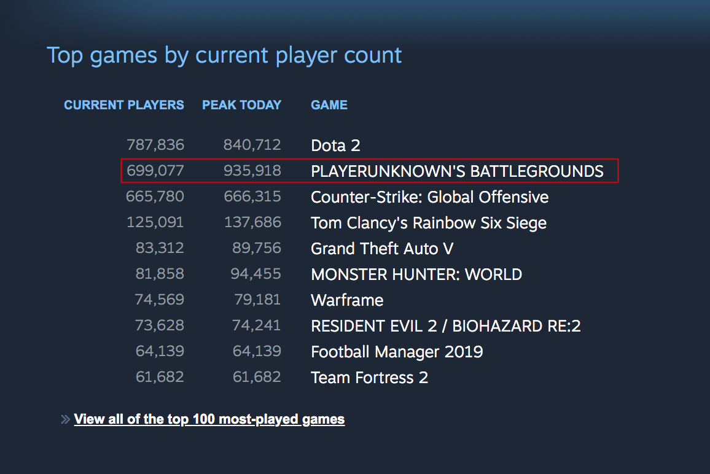The width and height of the screenshot is (710, 474).
Task: Click the CURRENT PLAYERS column header
Action: 124,105
